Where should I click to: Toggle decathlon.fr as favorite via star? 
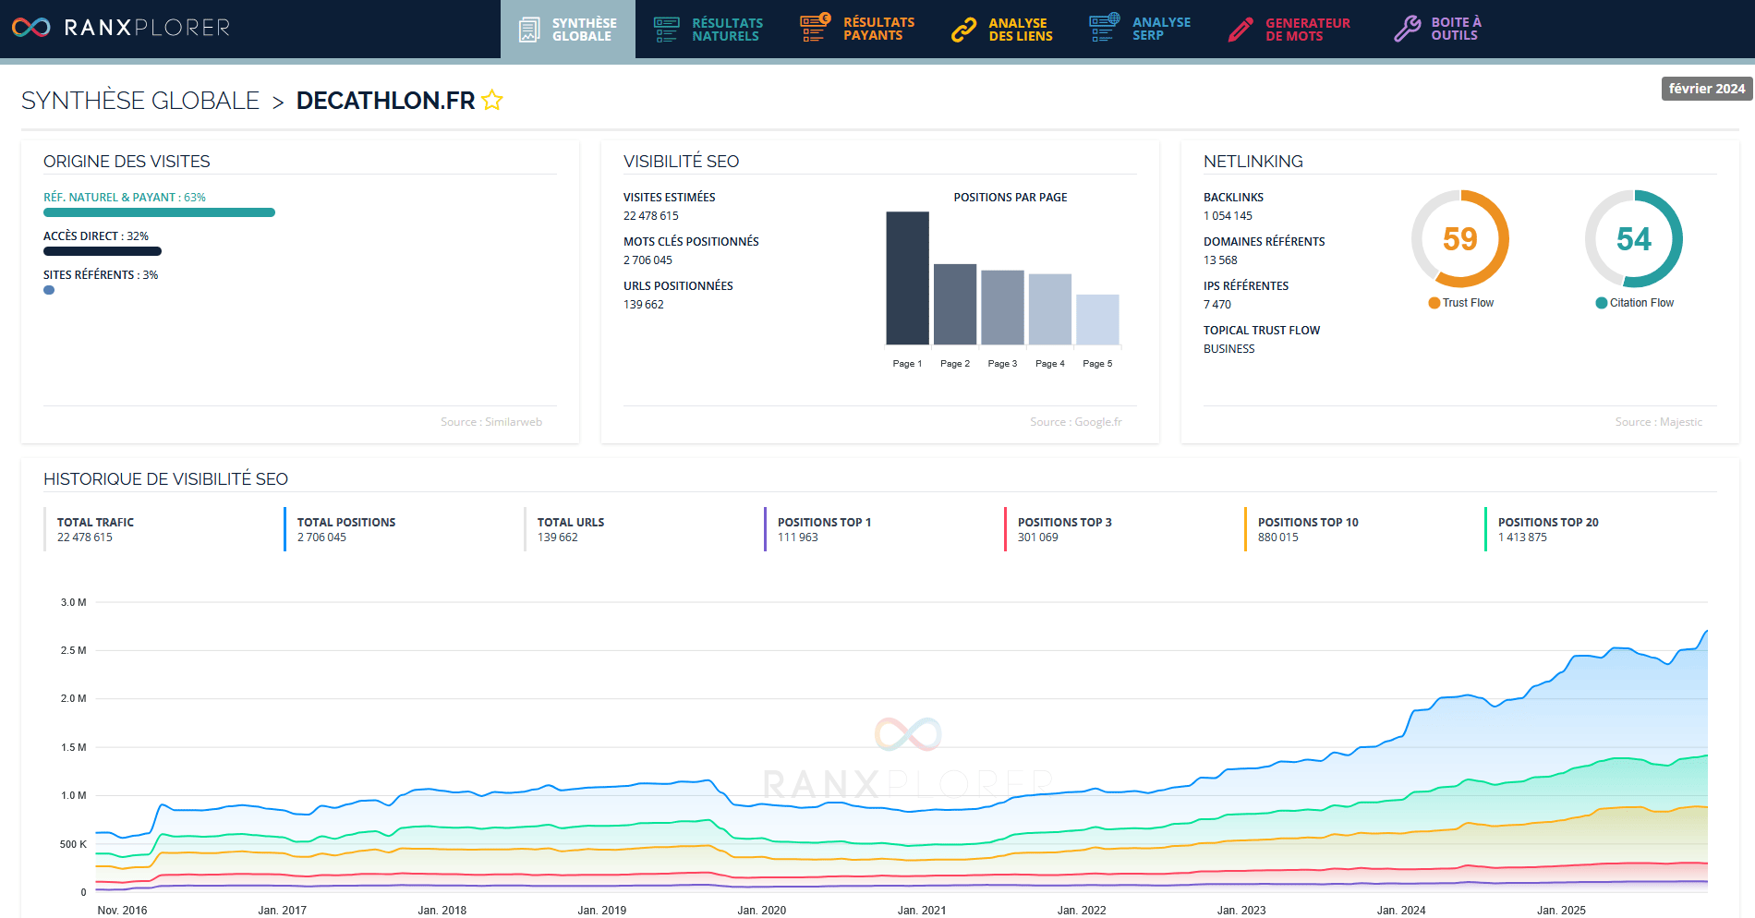point(492,100)
